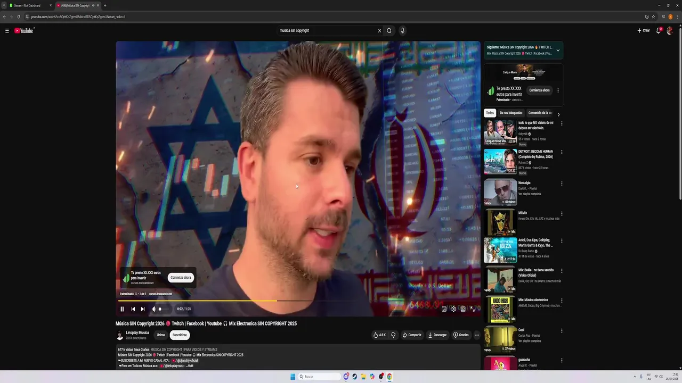
Task: Reload the page in the browser
Action: [x=19, y=16]
